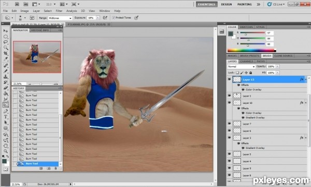Image resolution: width=311 pixels, height=187 pixels.
Task: Toggle Quick Mask mode button
Action: (6, 169)
